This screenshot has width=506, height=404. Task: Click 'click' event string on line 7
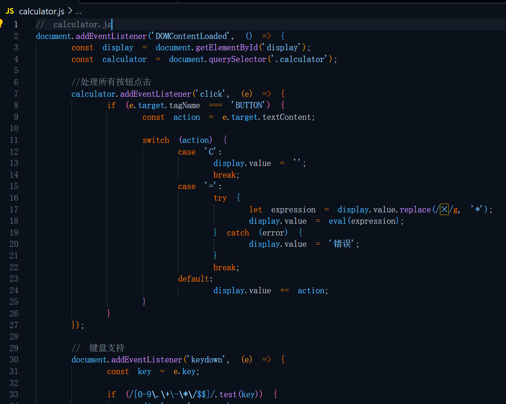(211, 94)
